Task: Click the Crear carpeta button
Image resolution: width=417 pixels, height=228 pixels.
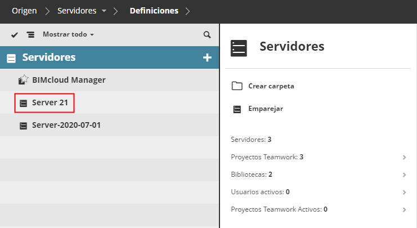Action: [271, 86]
